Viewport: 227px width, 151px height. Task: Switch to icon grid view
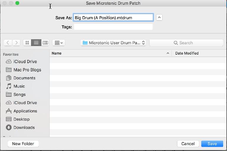click(27, 43)
